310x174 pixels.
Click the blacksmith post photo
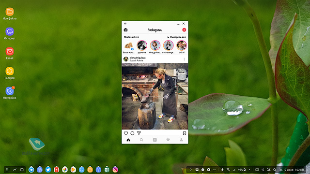(155, 96)
